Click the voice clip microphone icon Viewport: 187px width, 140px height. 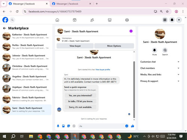click(58, 126)
